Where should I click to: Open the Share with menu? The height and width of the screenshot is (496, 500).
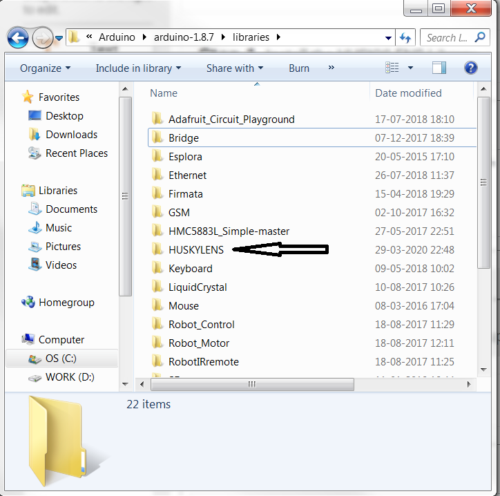[x=235, y=68]
